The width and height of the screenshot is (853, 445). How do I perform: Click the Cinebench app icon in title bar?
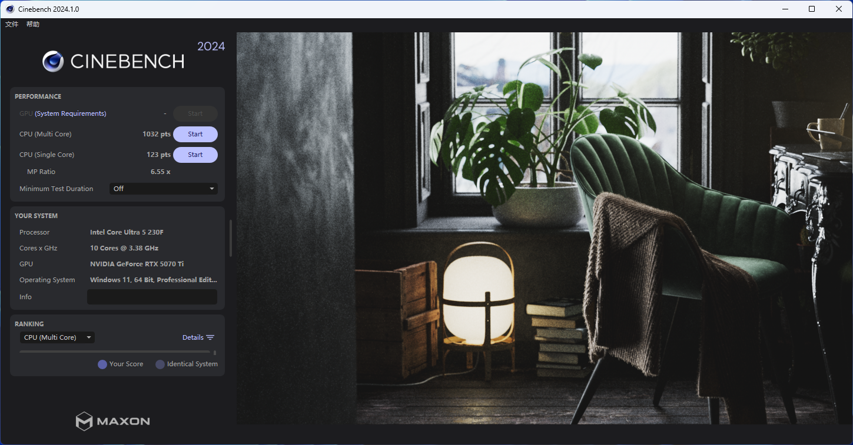(10, 9)
